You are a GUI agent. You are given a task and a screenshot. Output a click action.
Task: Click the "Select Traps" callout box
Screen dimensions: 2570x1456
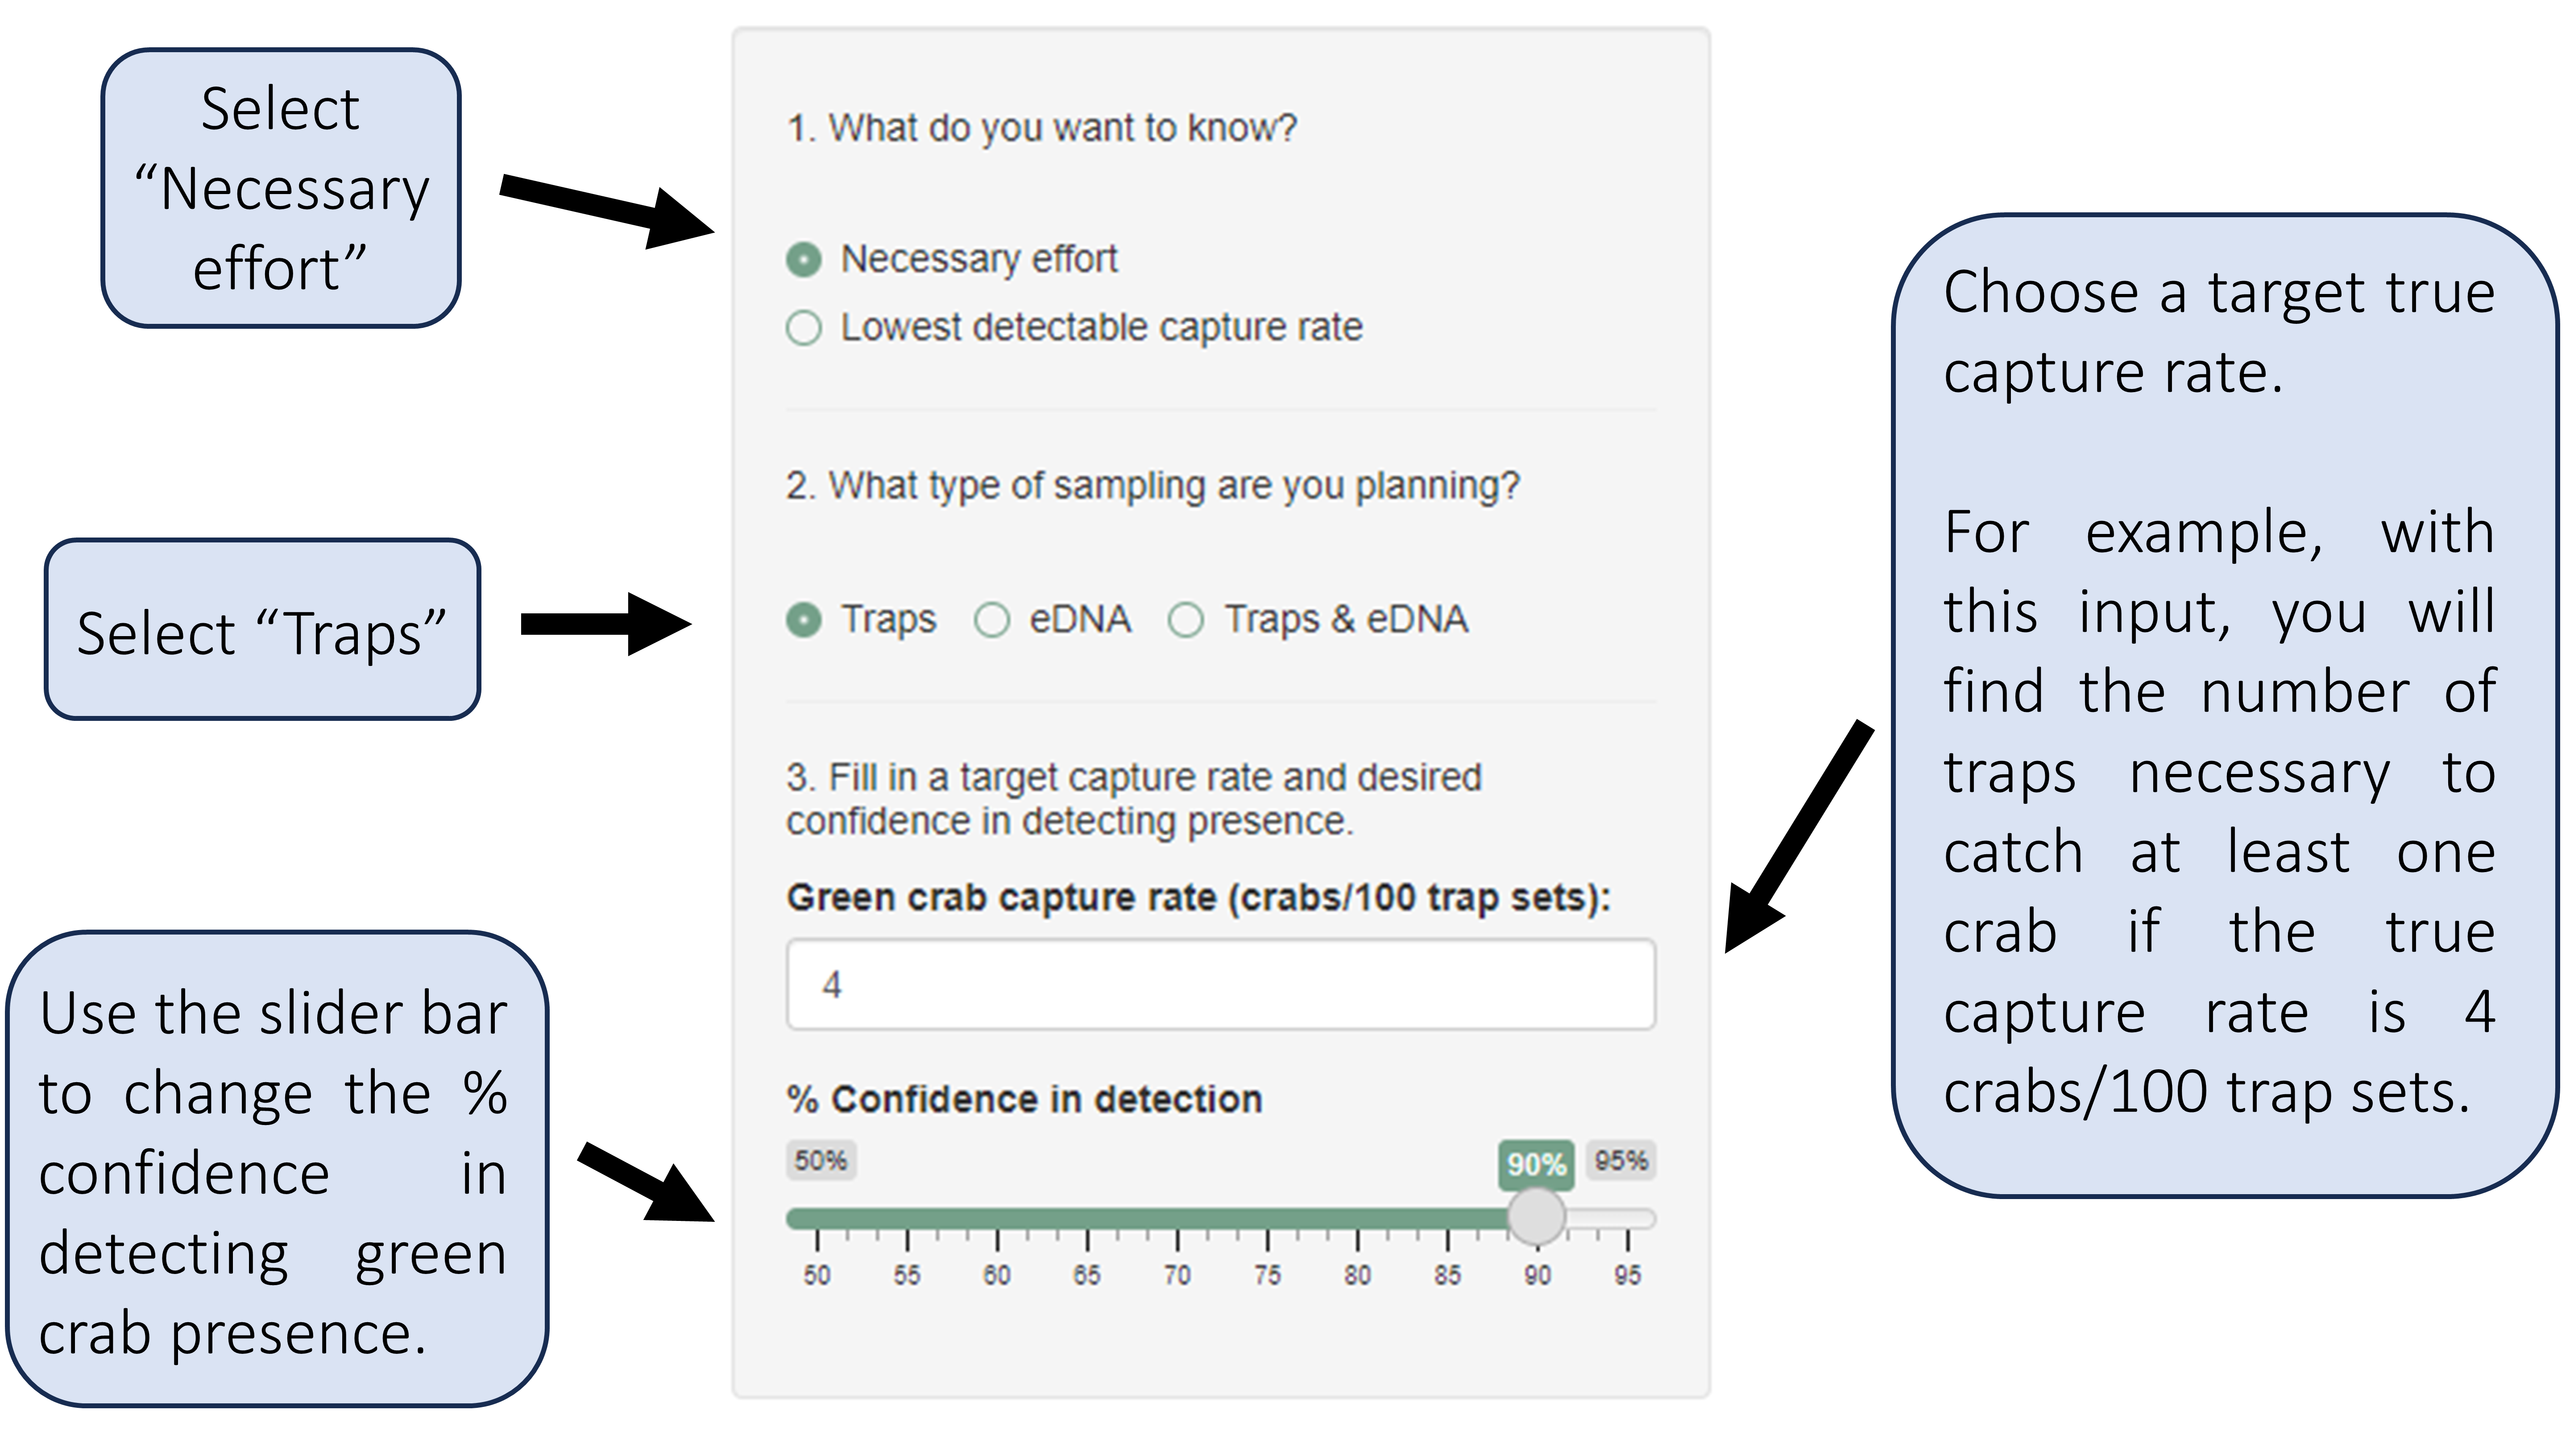tap(262, 630)
